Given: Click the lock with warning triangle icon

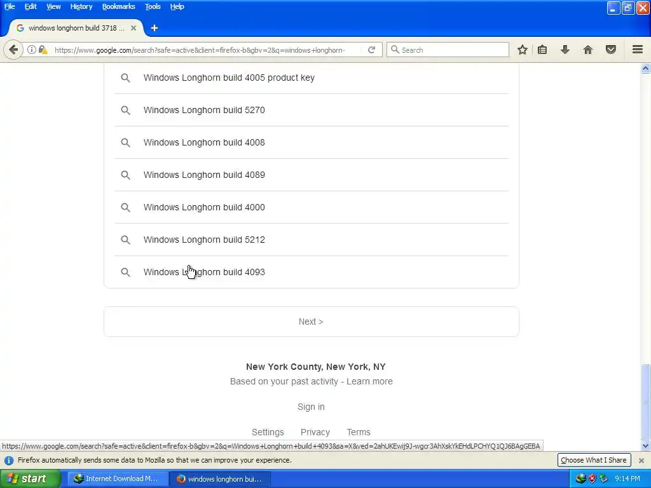Looking at the screenshot, I should 43,50.
